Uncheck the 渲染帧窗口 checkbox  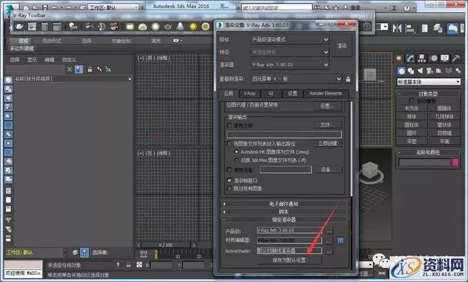(x=229, y=180)
